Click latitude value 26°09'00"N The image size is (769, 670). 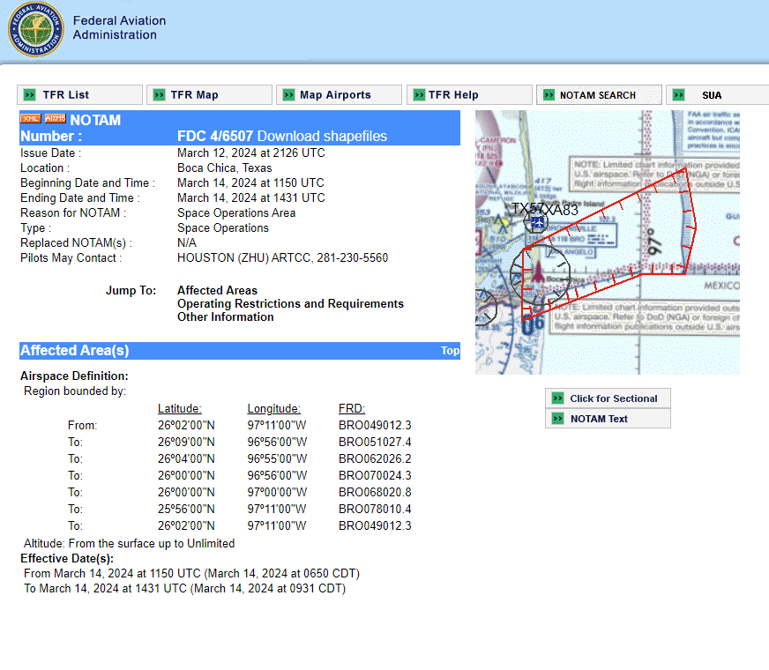[186, 442]
